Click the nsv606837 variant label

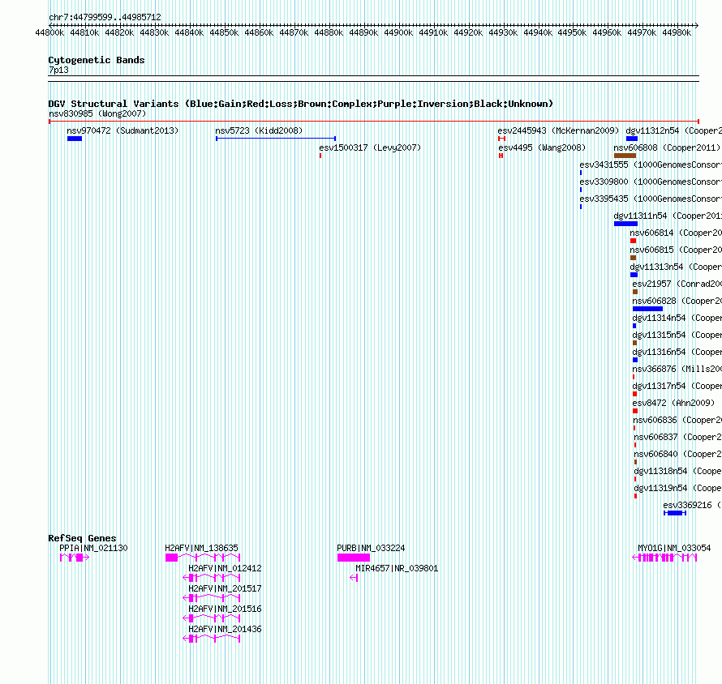click(x=678, y=437)
